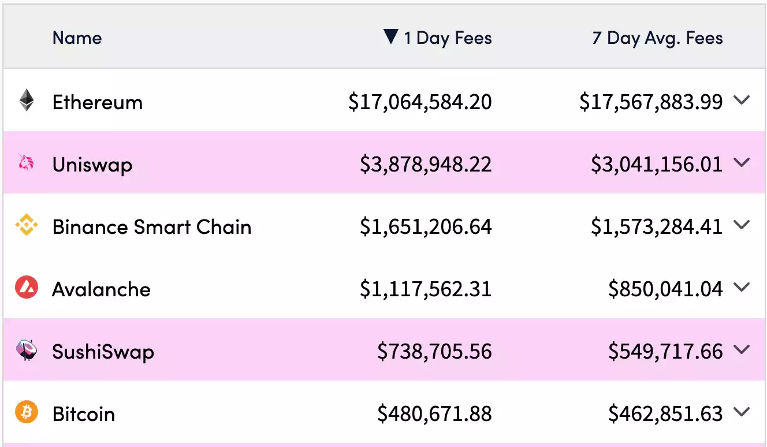This screenshot has width=767, height=447.
Task: Click the 7 Day Avg. Fees header
Action: pyautogui.click(x=658, y=37)
